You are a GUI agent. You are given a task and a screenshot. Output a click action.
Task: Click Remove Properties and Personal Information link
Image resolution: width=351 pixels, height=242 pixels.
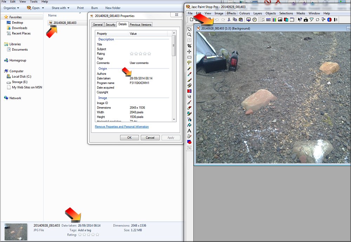(122, 127)
